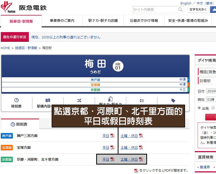216x174 pixels.
Task: Click the shuffle transfer icon
Action: coord(79,100)
